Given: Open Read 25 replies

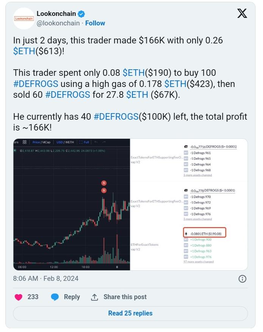Looking at the screenshot, I should click(130, 313).
